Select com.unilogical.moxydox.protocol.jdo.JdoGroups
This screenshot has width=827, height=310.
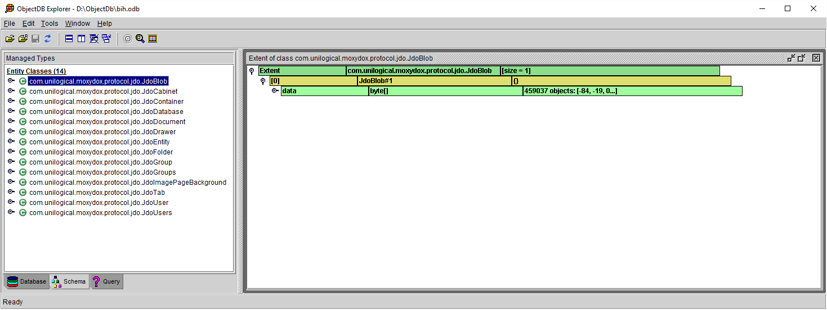point(102,172)
